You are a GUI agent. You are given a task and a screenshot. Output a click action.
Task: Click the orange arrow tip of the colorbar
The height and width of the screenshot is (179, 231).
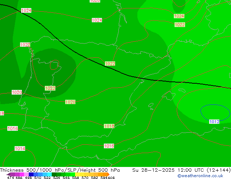(109, 174)
